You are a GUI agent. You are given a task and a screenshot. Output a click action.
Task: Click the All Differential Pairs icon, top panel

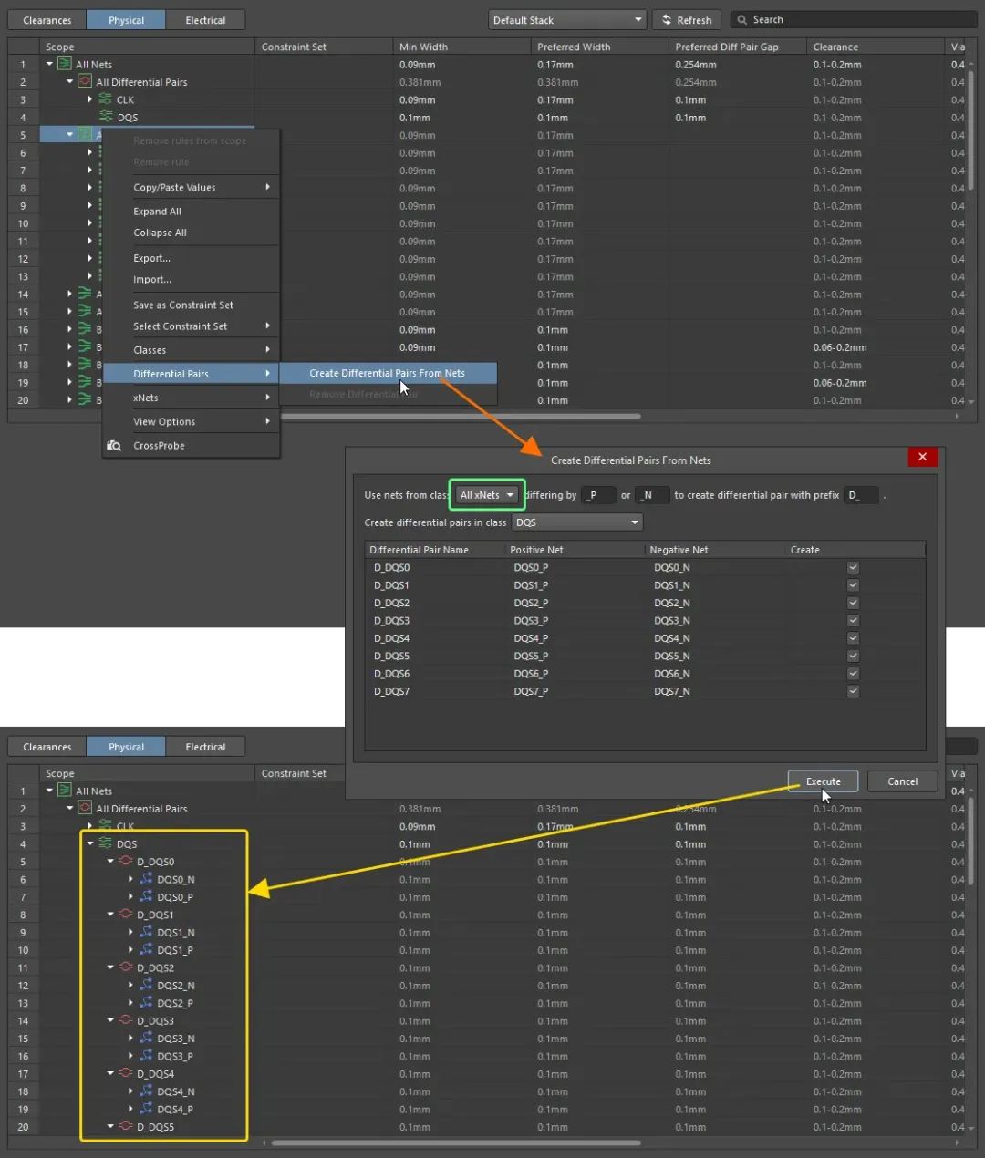(x=85, y=81)
